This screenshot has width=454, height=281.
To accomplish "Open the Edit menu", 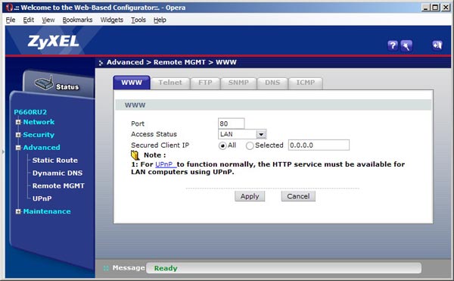I will (29, 20).
